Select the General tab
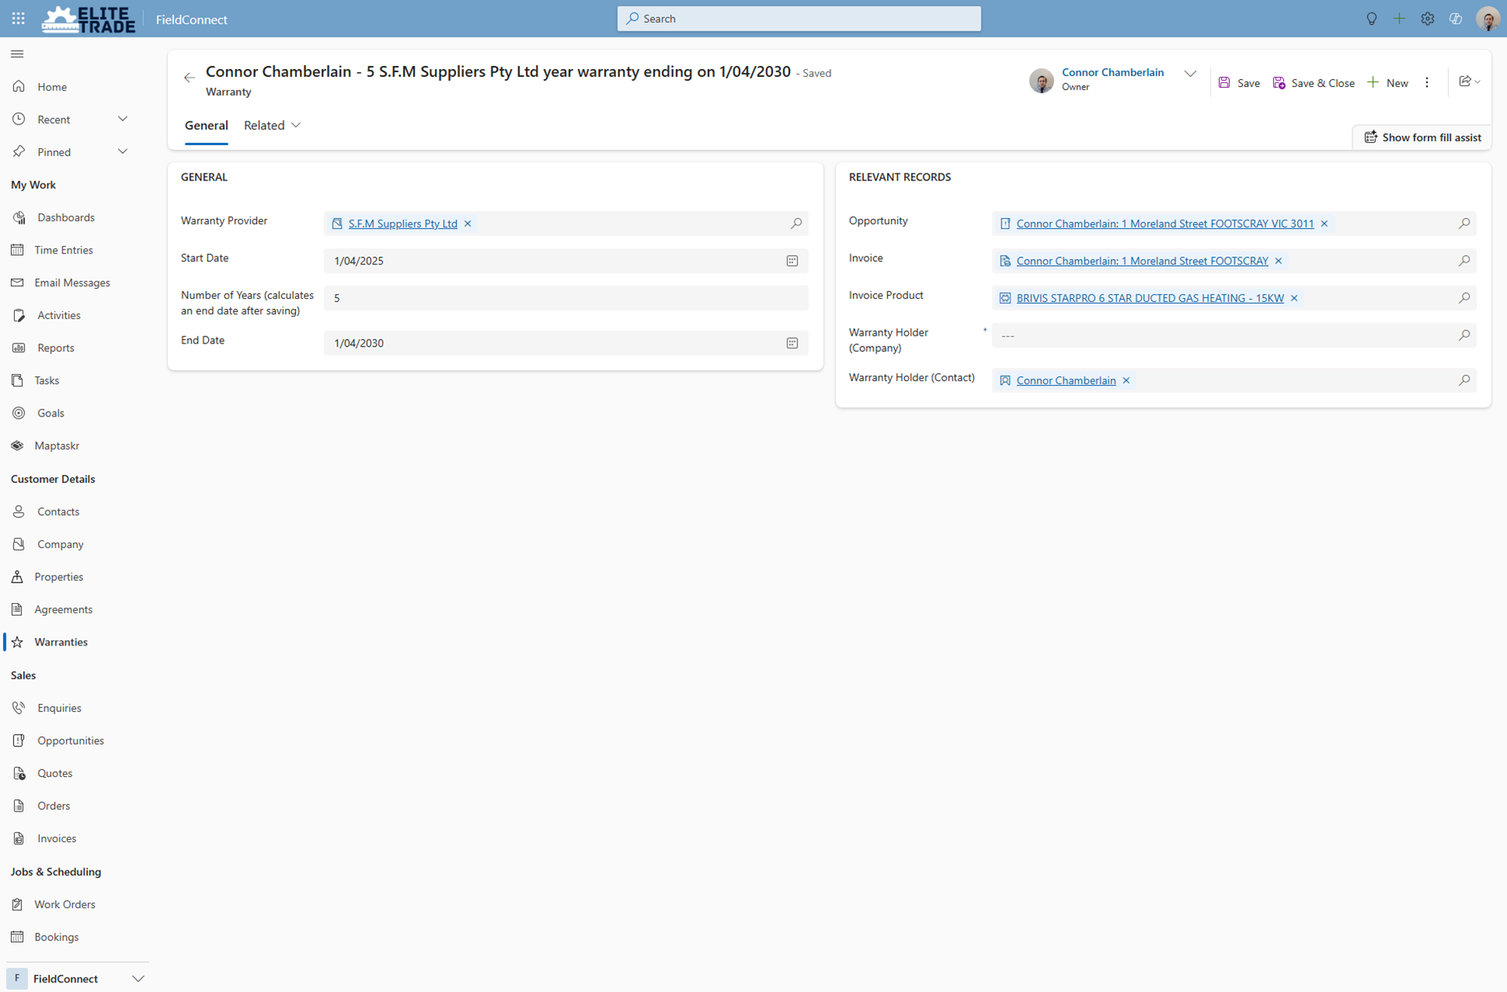Screen dimensions: 1507x992 tap(206, 125)
